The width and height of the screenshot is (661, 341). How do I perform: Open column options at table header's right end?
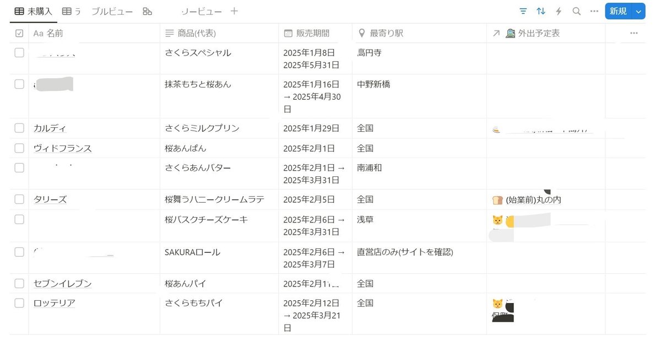click(633, 33)
